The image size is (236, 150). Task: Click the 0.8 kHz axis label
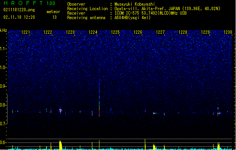[3, 105]
